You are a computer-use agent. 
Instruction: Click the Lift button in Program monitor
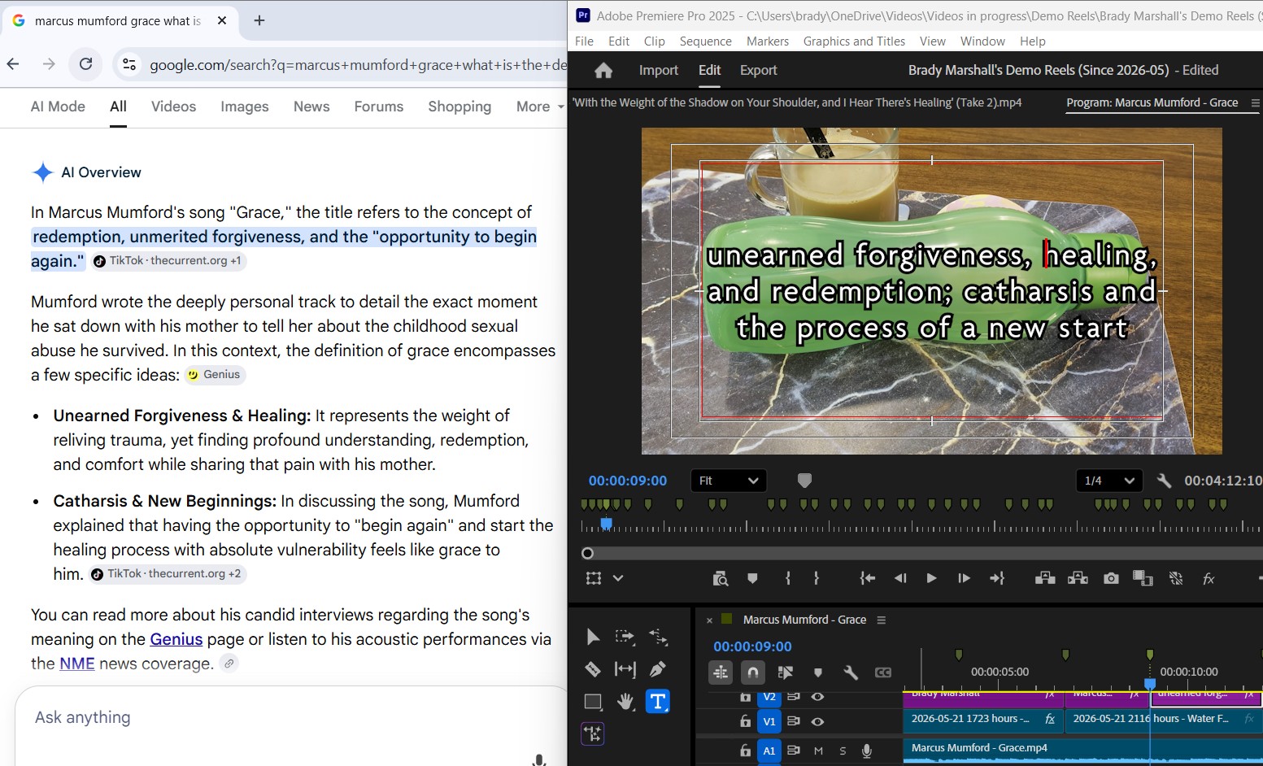pyautogui.click(x=1045, y=578)
